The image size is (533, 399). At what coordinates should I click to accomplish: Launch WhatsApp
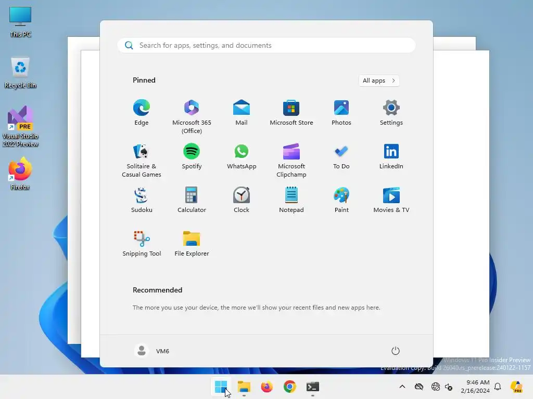[x=242, y=156]
